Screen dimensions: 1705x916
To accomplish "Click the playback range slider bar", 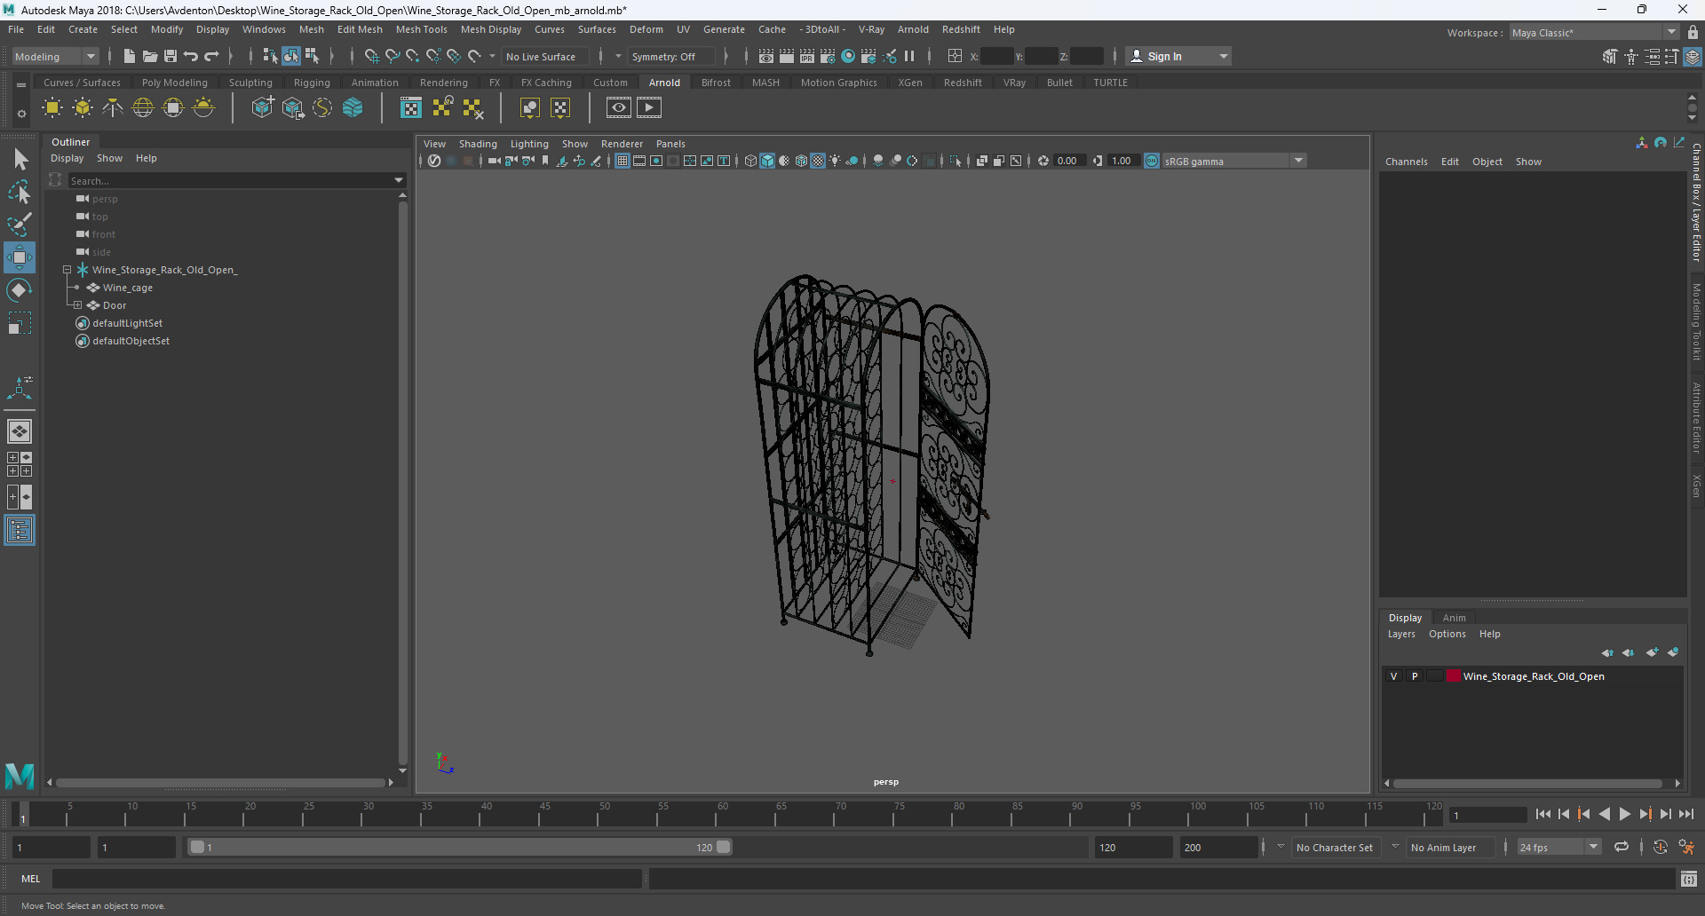I will click(x=460, y=848).
